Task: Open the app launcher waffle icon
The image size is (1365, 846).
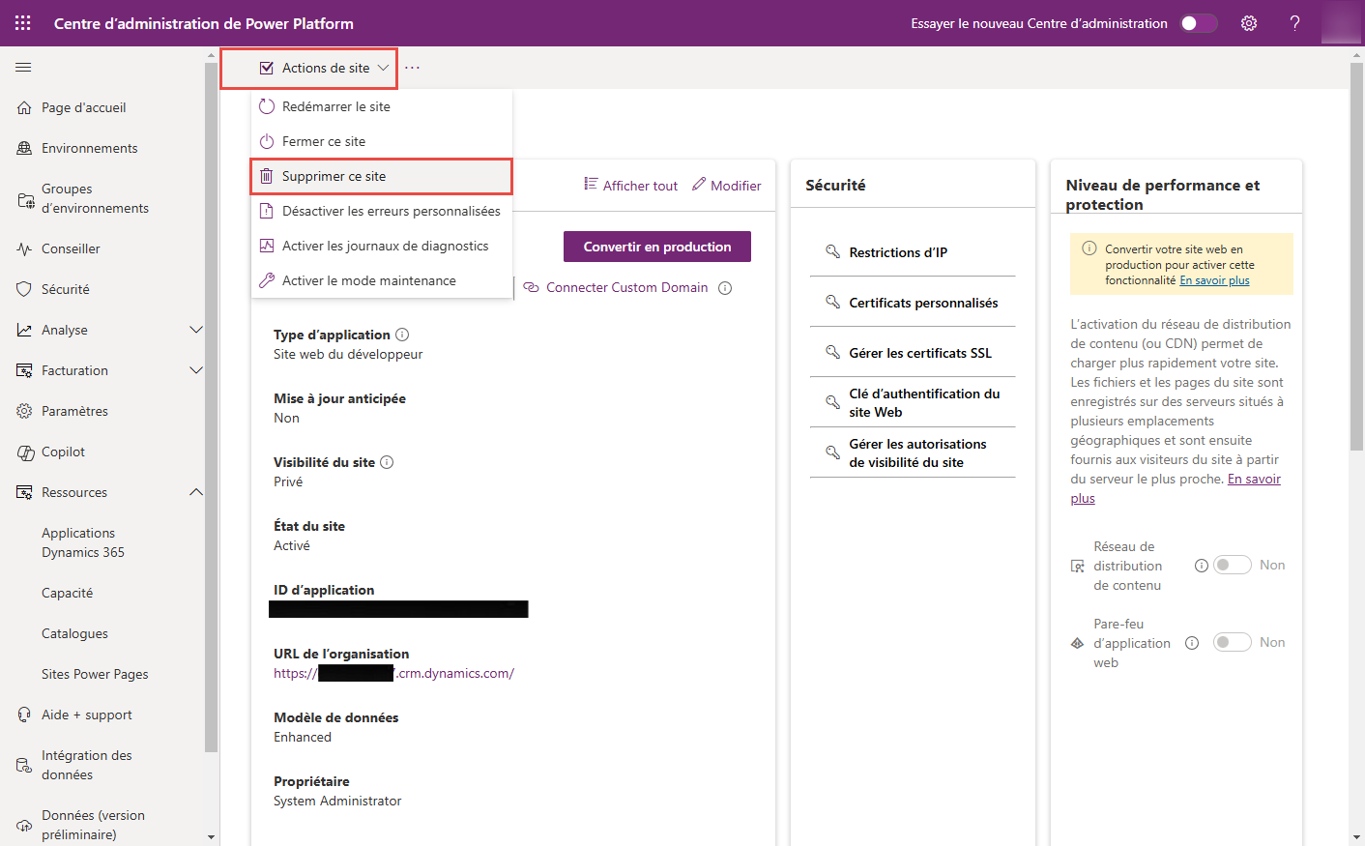Action: click(23, 23)
